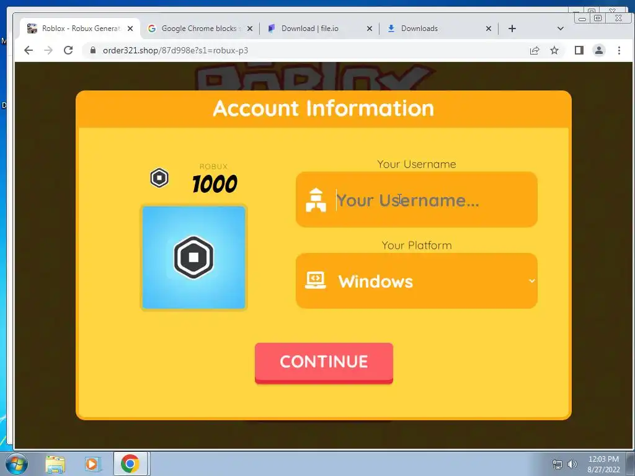Click the Account Information heading
Image resolution: width=635 pixels, height=476 pixels.
(x=324, y=108)
